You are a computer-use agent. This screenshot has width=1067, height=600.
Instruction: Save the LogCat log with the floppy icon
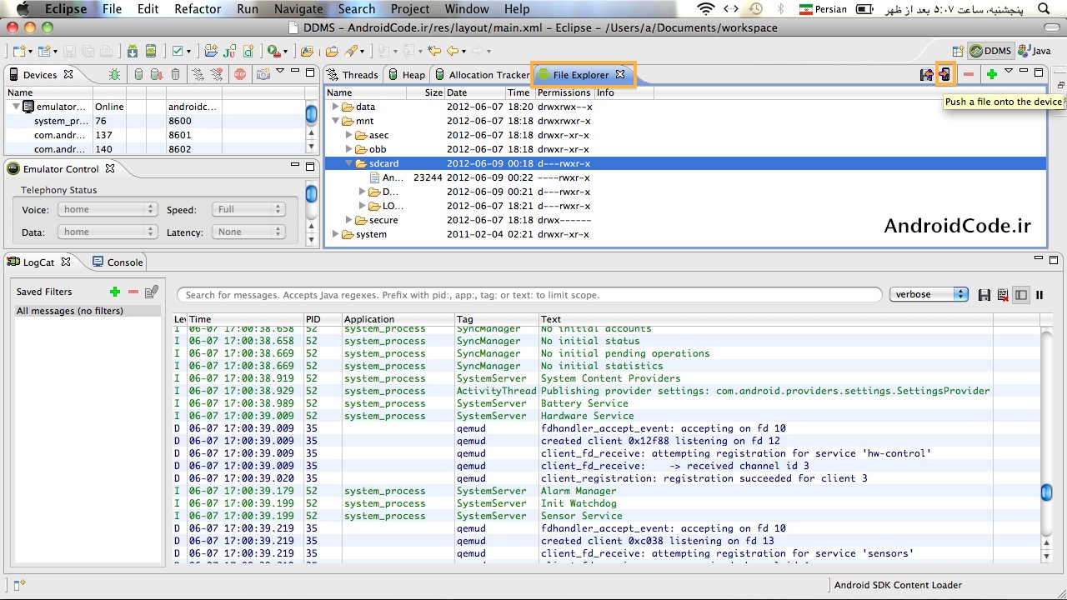pos(984,294)
